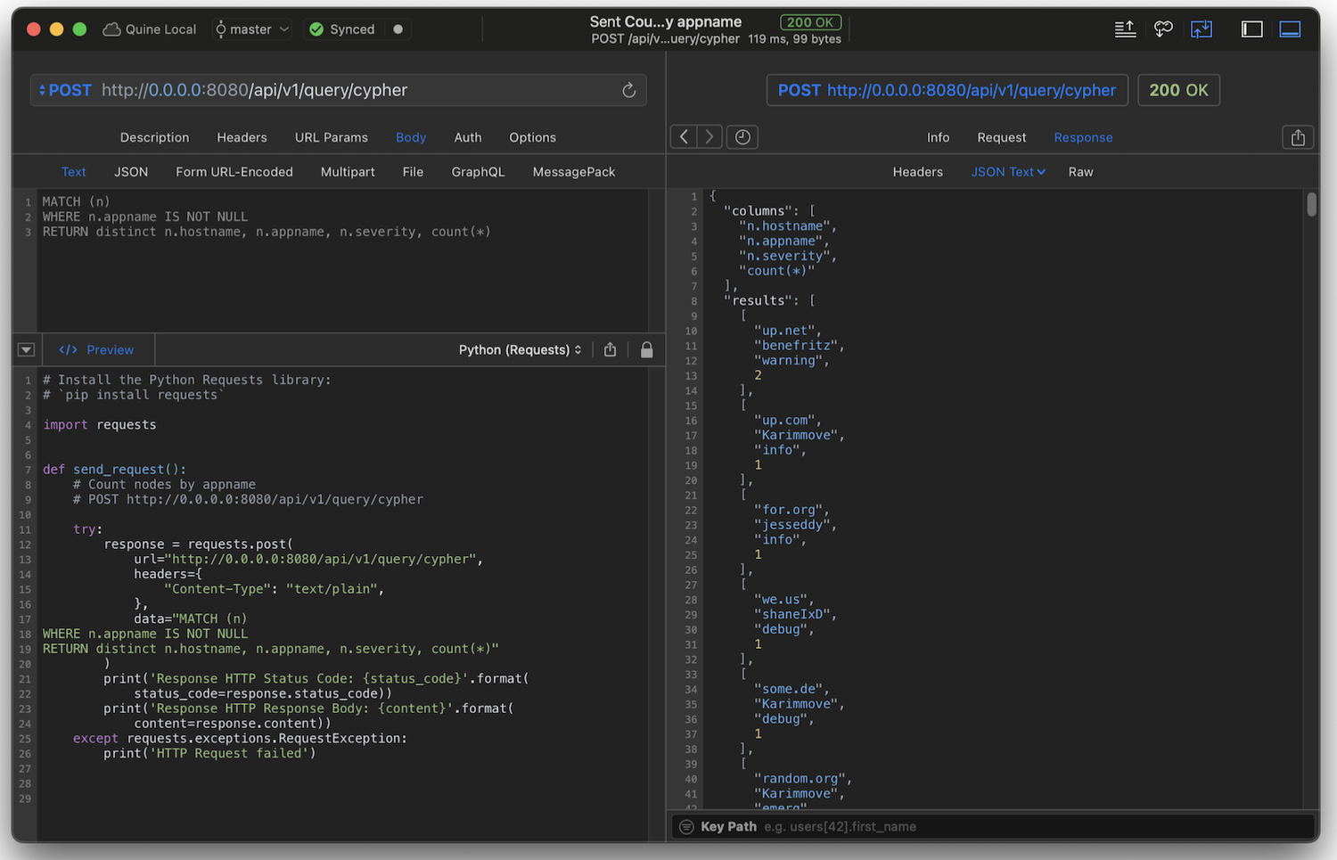Image resolution: width=1337 pixels, height=860 pixels.
Task: Open the master branch selector
Action: [252, 29]
